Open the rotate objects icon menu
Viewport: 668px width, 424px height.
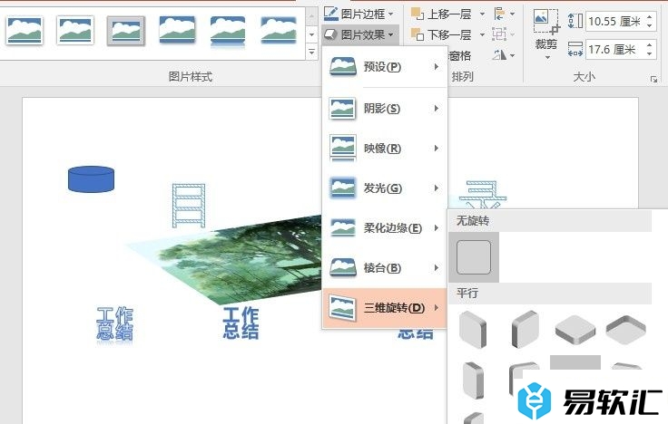point(504,55)
